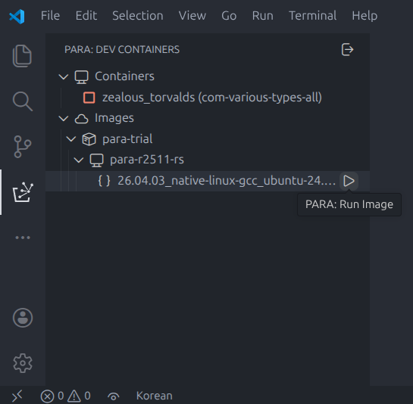Click the remote window indicator in status bar
The height and width of the screenshot is (404, 413).
pos(17,396)
